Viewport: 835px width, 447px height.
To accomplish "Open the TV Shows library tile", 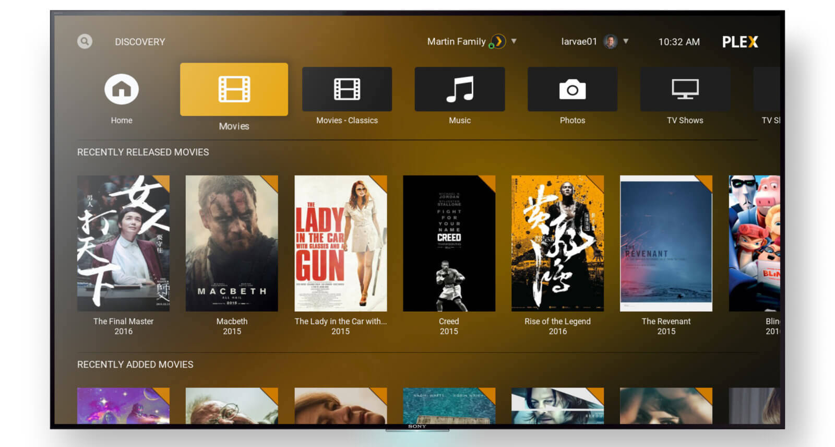I will point(685,89).
